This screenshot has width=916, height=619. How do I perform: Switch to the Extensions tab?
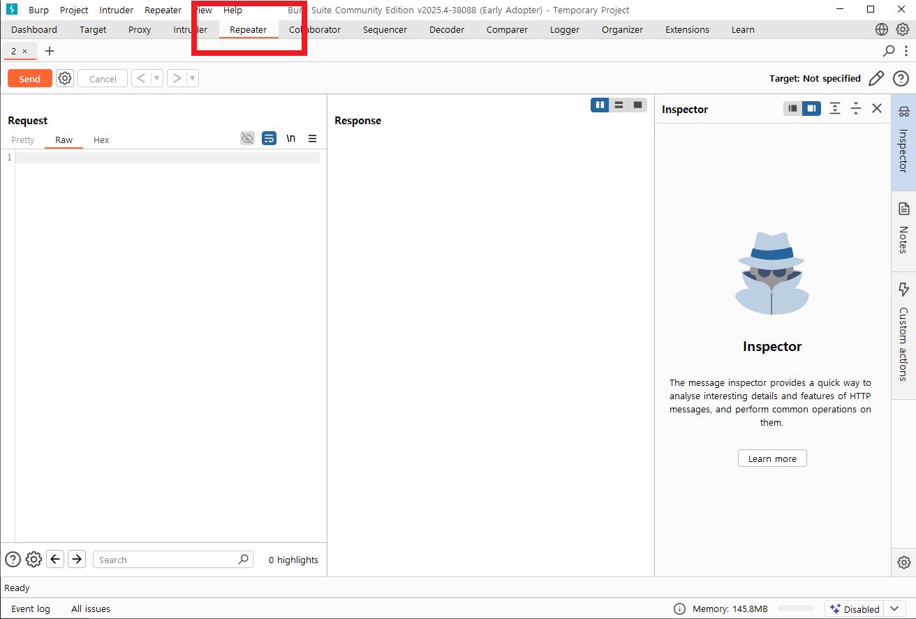click(687, 29)
